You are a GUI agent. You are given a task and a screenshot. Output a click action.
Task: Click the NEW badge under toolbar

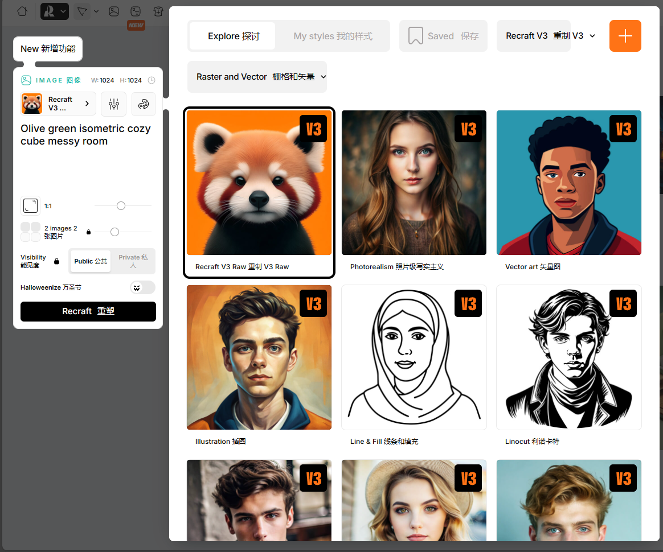click(x=136, y=26)
